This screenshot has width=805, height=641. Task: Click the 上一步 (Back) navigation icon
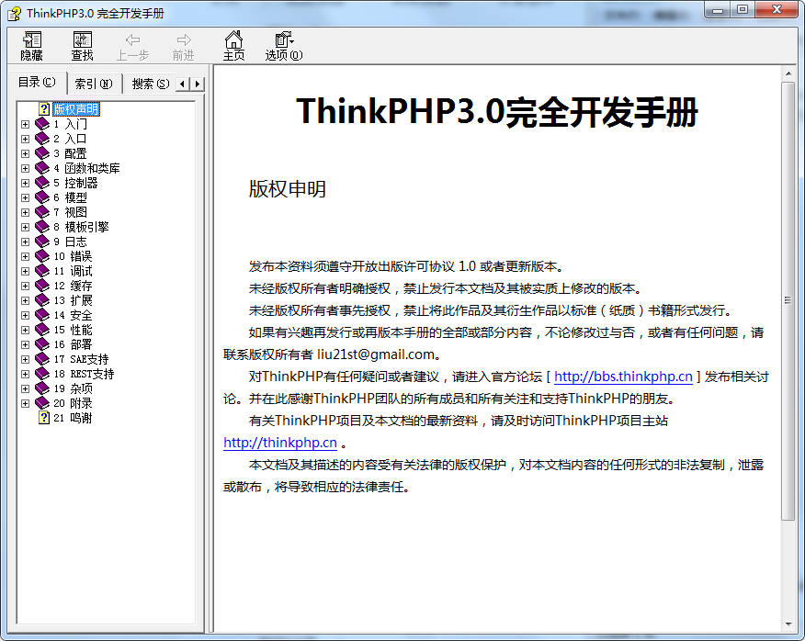tap(132, 45)
